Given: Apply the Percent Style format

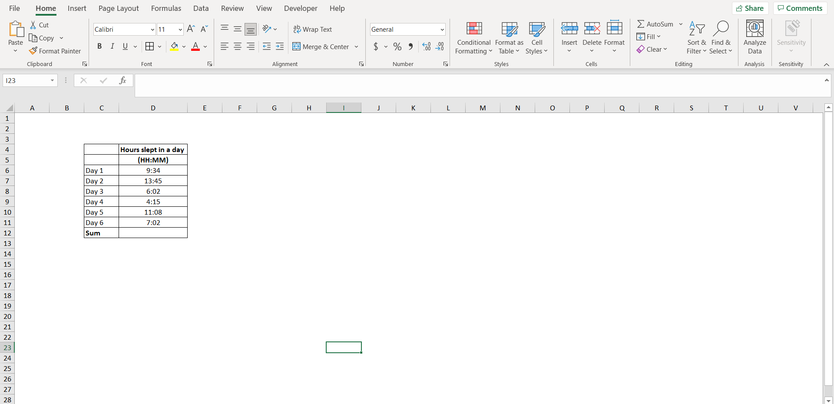Looking at the screenshot, I should coord(397,46).
